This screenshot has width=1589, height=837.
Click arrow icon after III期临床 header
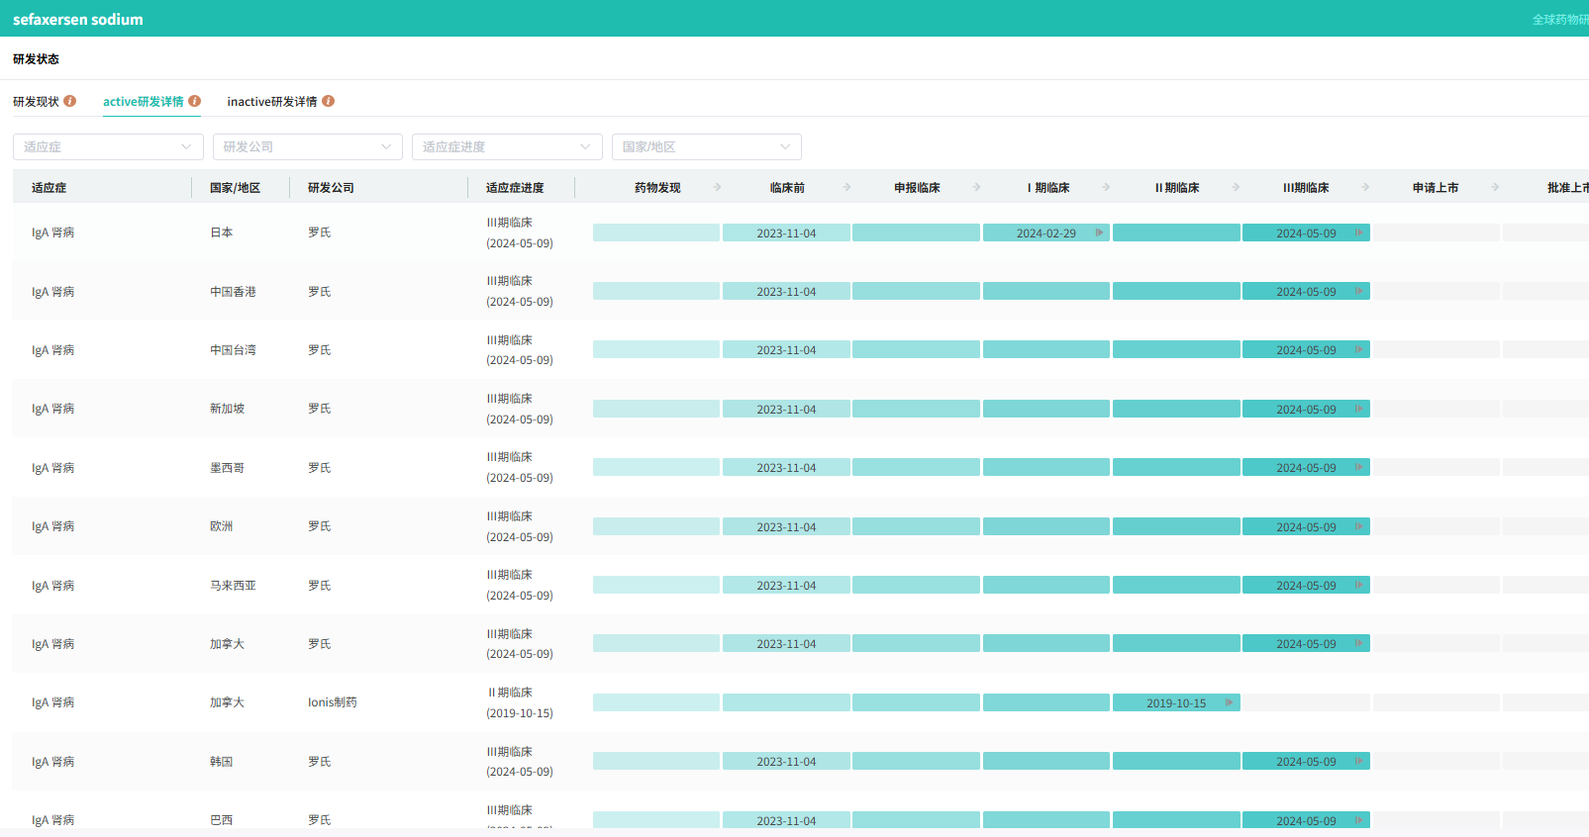(x=1365, y=187)
